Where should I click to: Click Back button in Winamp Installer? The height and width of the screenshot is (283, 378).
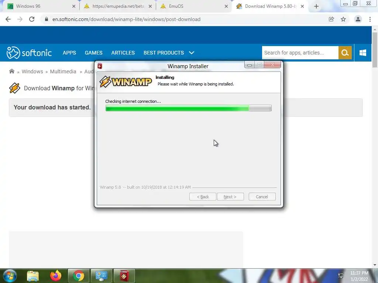[203, 197]
